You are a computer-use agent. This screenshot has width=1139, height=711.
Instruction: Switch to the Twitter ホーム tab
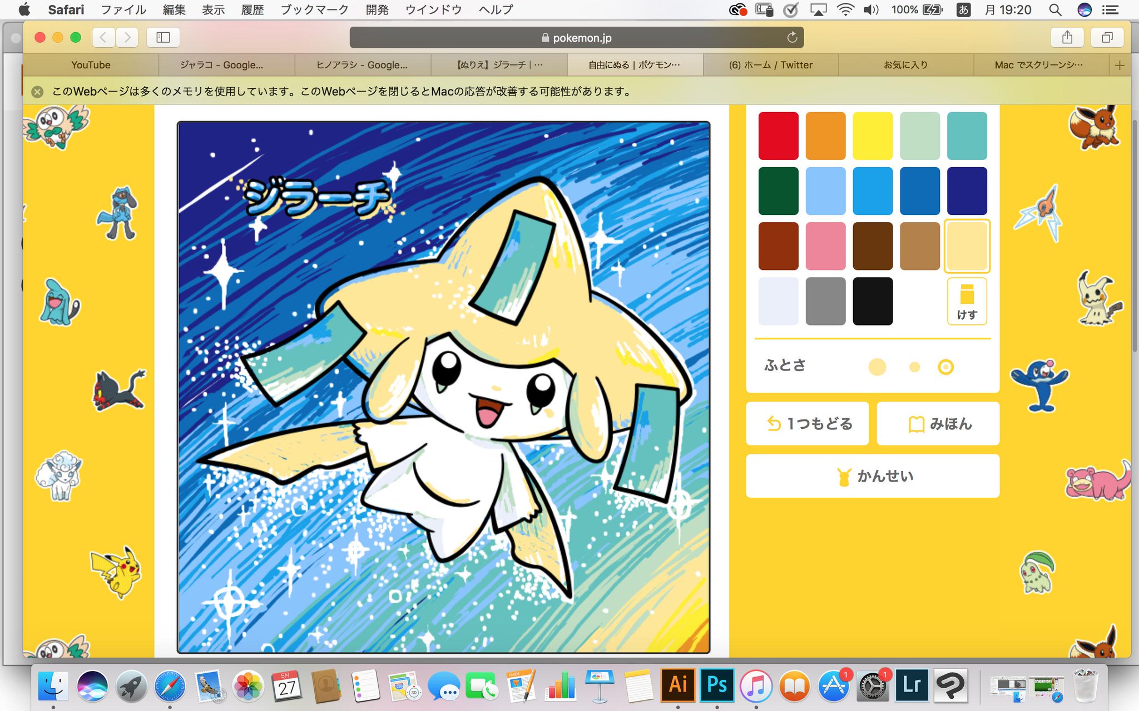pos(770,65)
